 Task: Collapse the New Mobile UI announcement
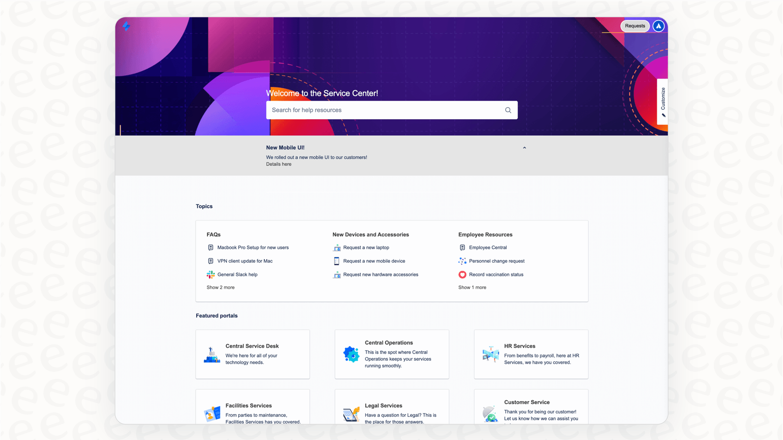tap(524, 147)
